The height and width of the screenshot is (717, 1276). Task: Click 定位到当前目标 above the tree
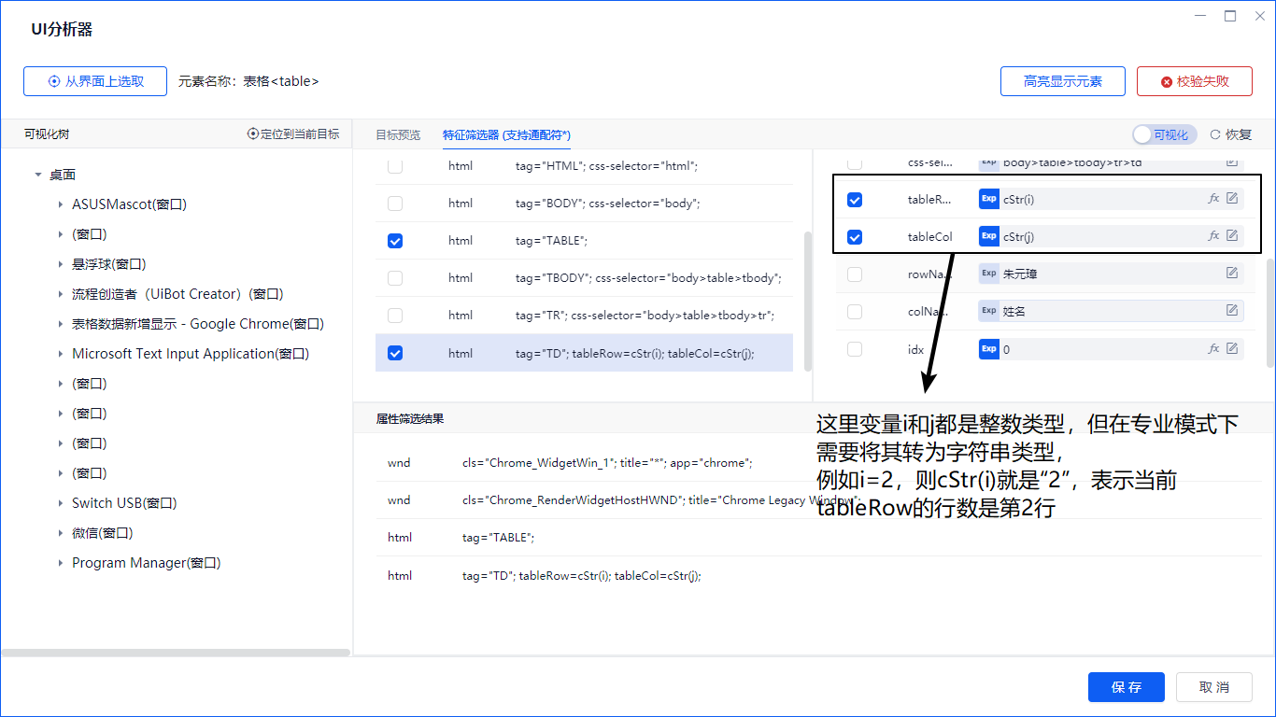pos(293,134)
